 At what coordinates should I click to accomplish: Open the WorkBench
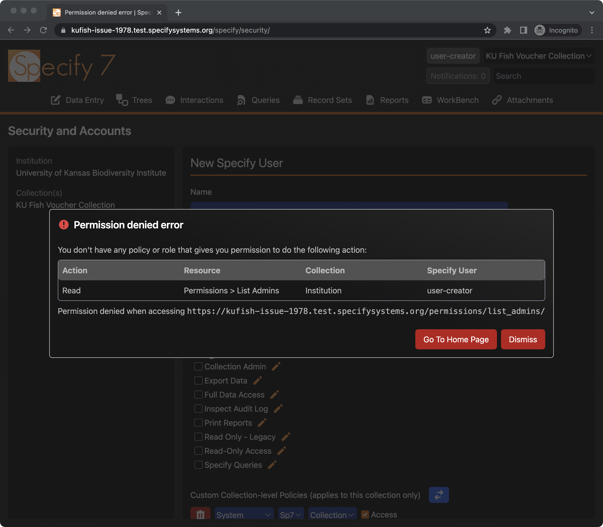tap(458, 100)
